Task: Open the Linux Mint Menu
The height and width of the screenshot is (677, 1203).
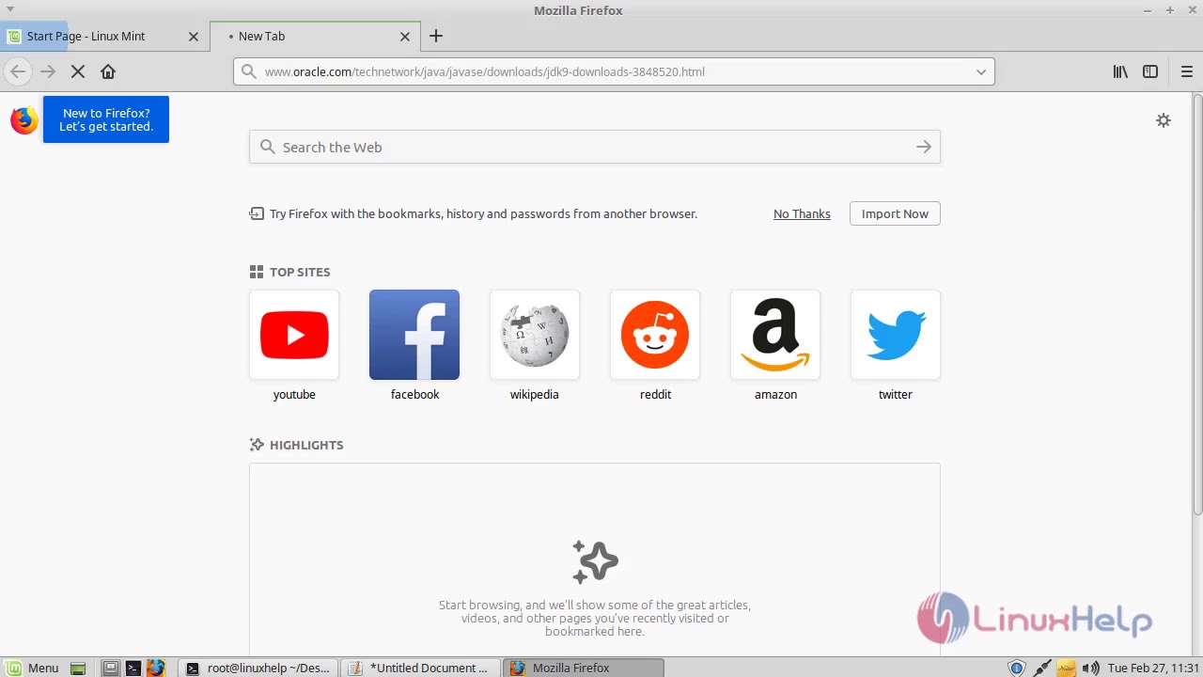Action: (x=34, y=668)
